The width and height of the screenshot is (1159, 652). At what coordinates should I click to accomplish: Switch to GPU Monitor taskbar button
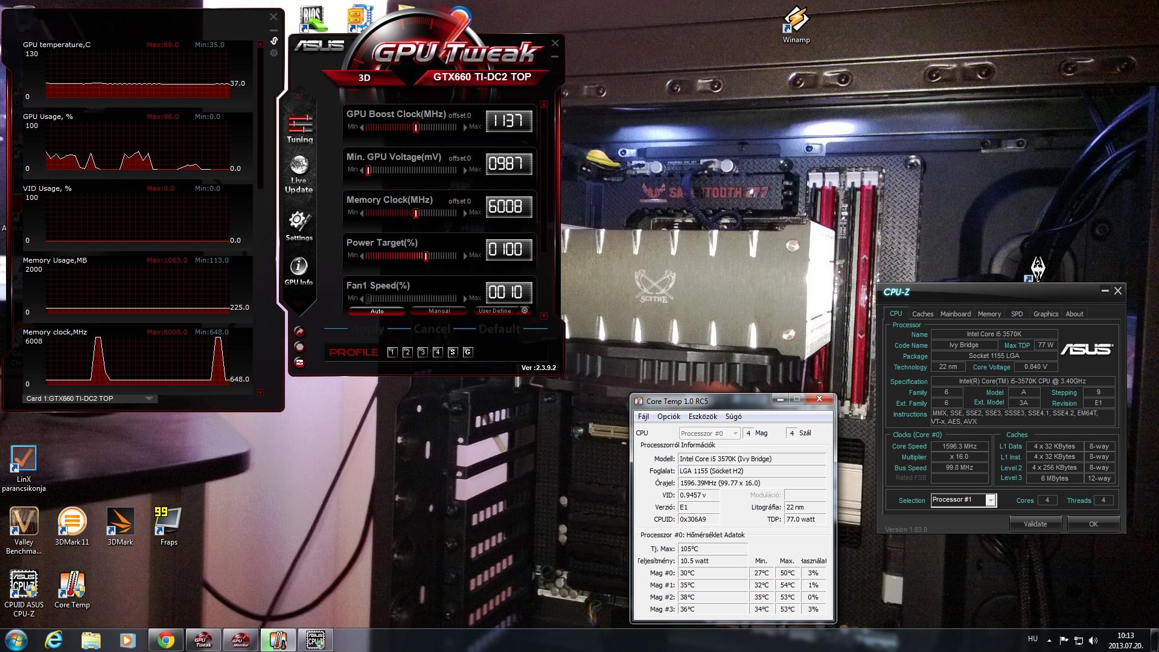[240, 640]
